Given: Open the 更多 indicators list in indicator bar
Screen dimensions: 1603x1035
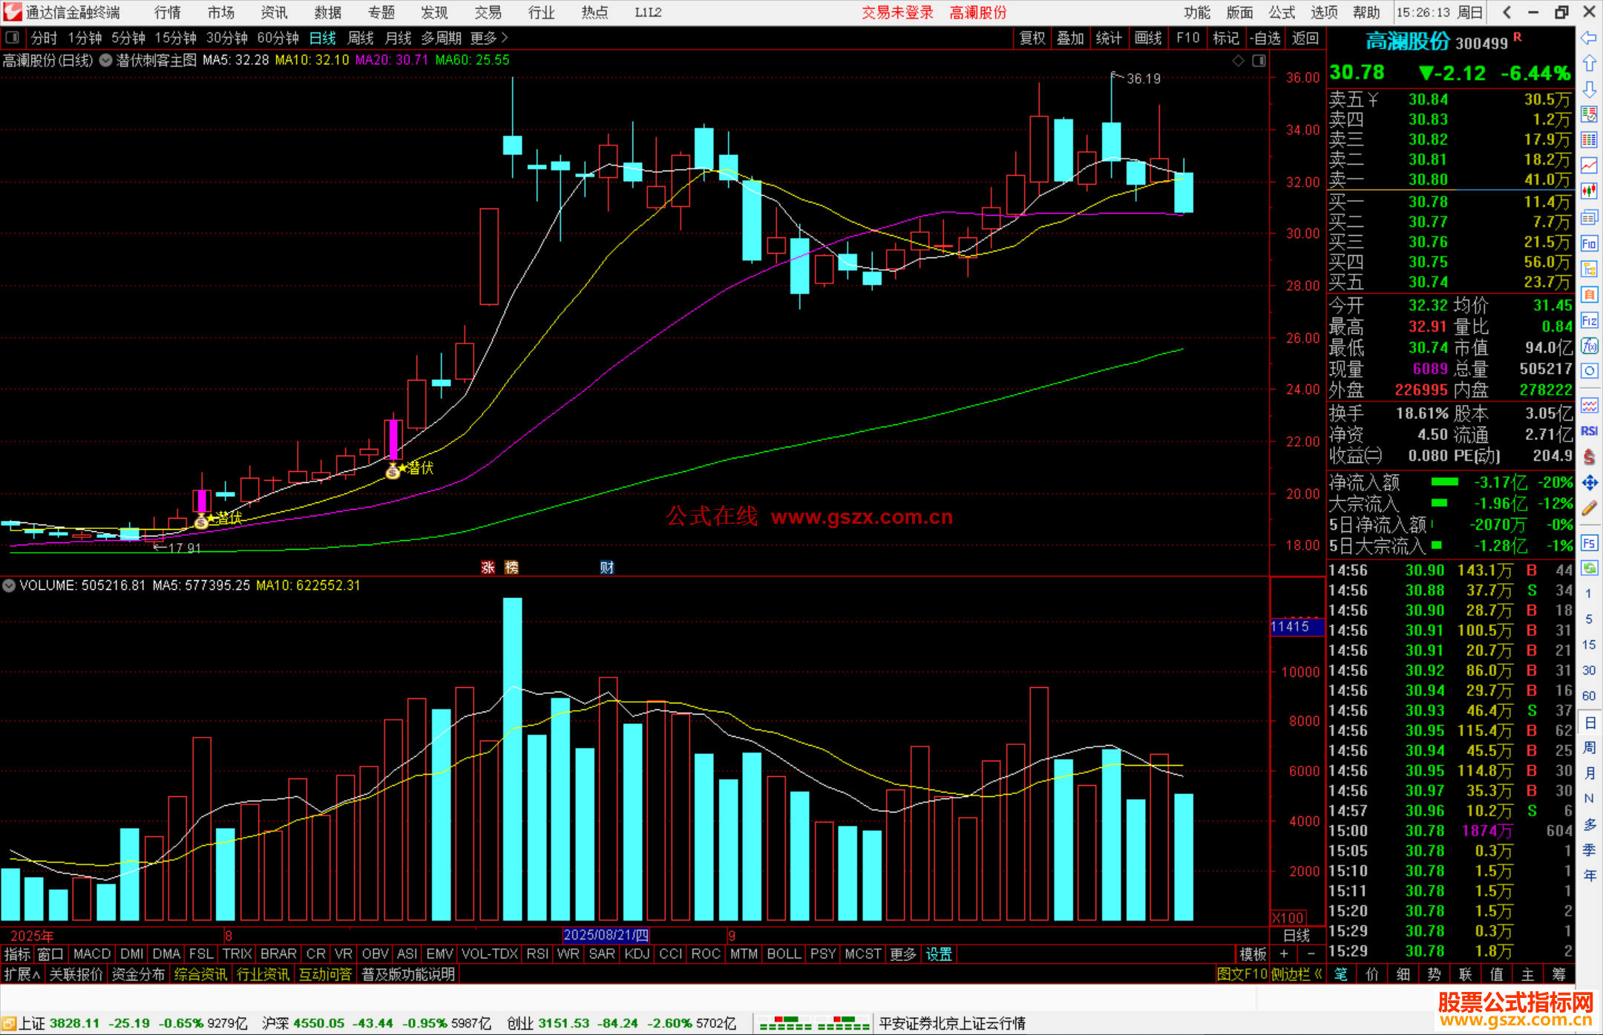Looking at the screenshot, I should (x=903, y=954).
